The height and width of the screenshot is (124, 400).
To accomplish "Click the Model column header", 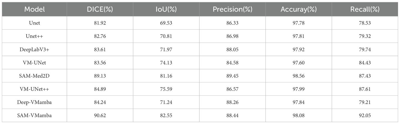I will point(35,9).
